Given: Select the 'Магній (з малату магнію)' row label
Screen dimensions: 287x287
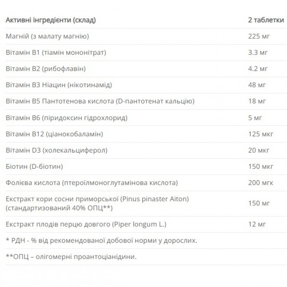Looking at the screenshot, I should point(47,36).
